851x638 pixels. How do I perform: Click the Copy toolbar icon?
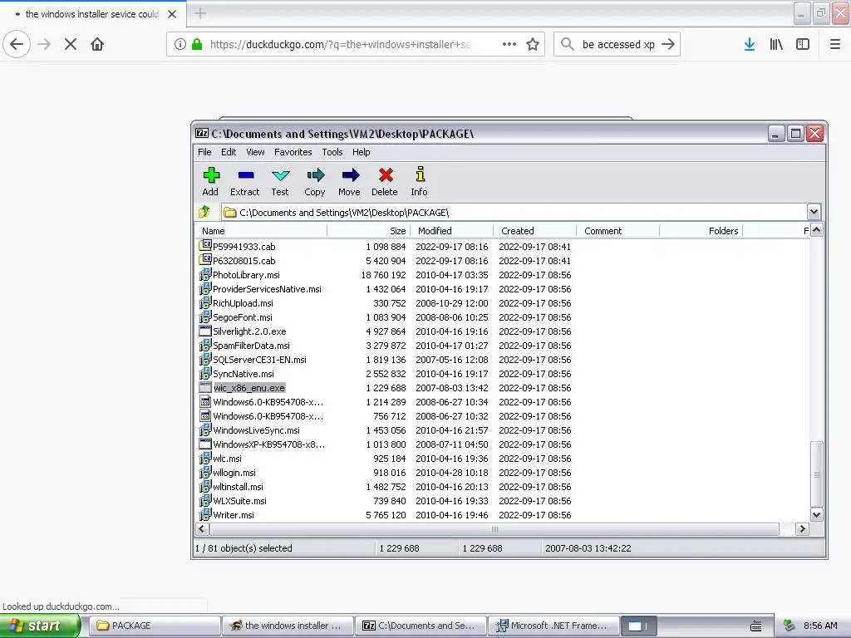[315, 174]
